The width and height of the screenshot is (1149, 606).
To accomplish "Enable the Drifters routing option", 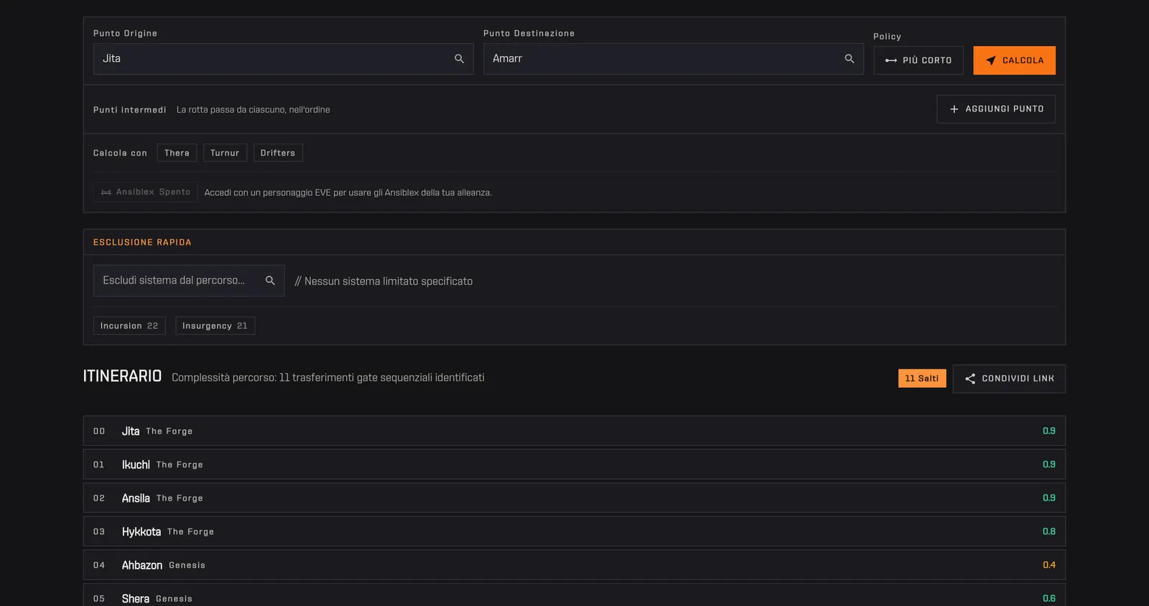I will tap(278, 153).
